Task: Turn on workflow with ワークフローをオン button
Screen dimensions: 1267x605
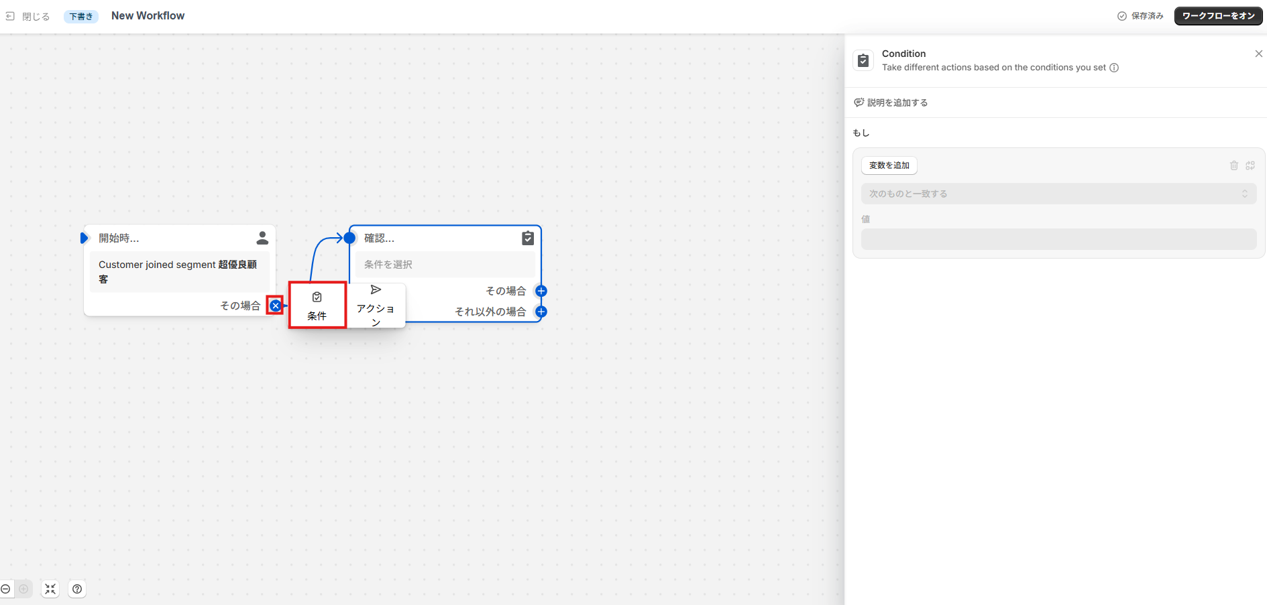Action: (x=1218, y=16)
